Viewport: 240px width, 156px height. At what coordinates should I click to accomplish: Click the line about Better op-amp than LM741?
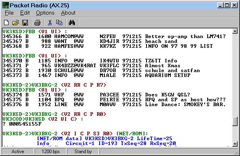tap(114, 36)
